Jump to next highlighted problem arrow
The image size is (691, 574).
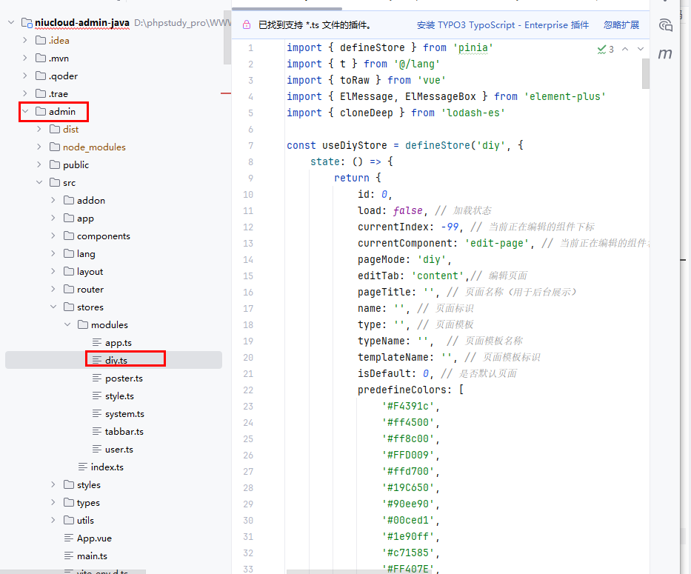pyautogui.click(x=641, y=49)
